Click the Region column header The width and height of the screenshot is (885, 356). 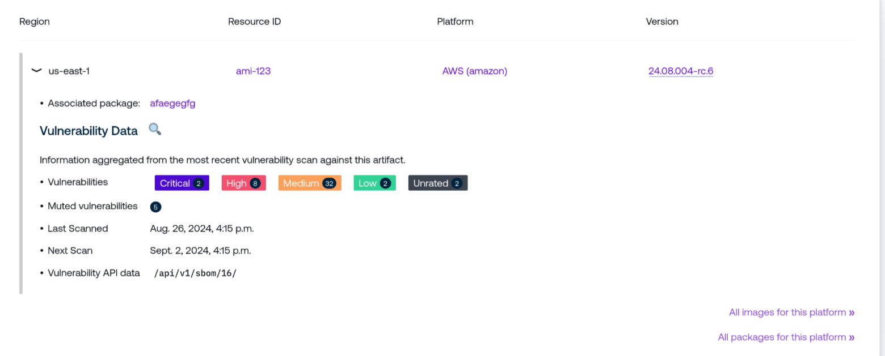[35, 22]
